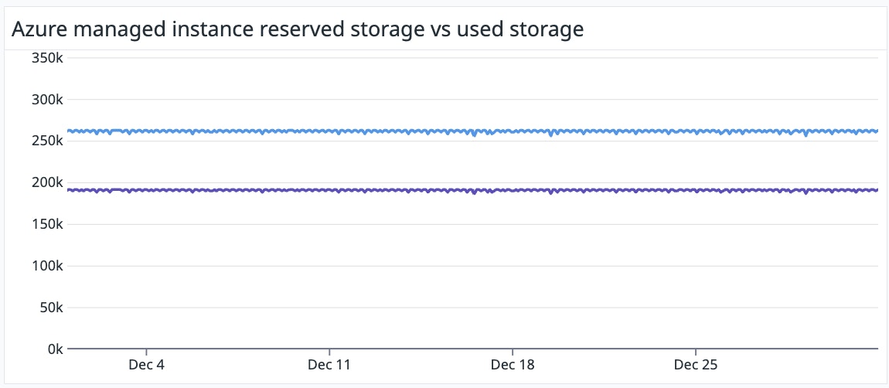Click the 250k y-axis label
The image size is (889, 388).
[x=47, y=141]
